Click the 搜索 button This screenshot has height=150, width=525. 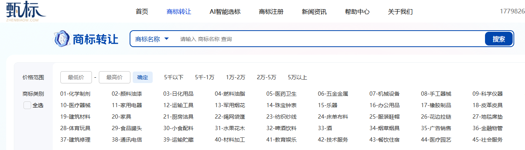click(x=499, y=39)
